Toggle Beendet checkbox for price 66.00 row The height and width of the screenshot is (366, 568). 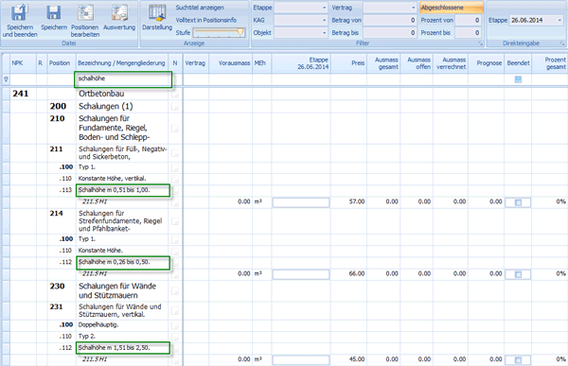pyautogui.click(x=518, y=274)
